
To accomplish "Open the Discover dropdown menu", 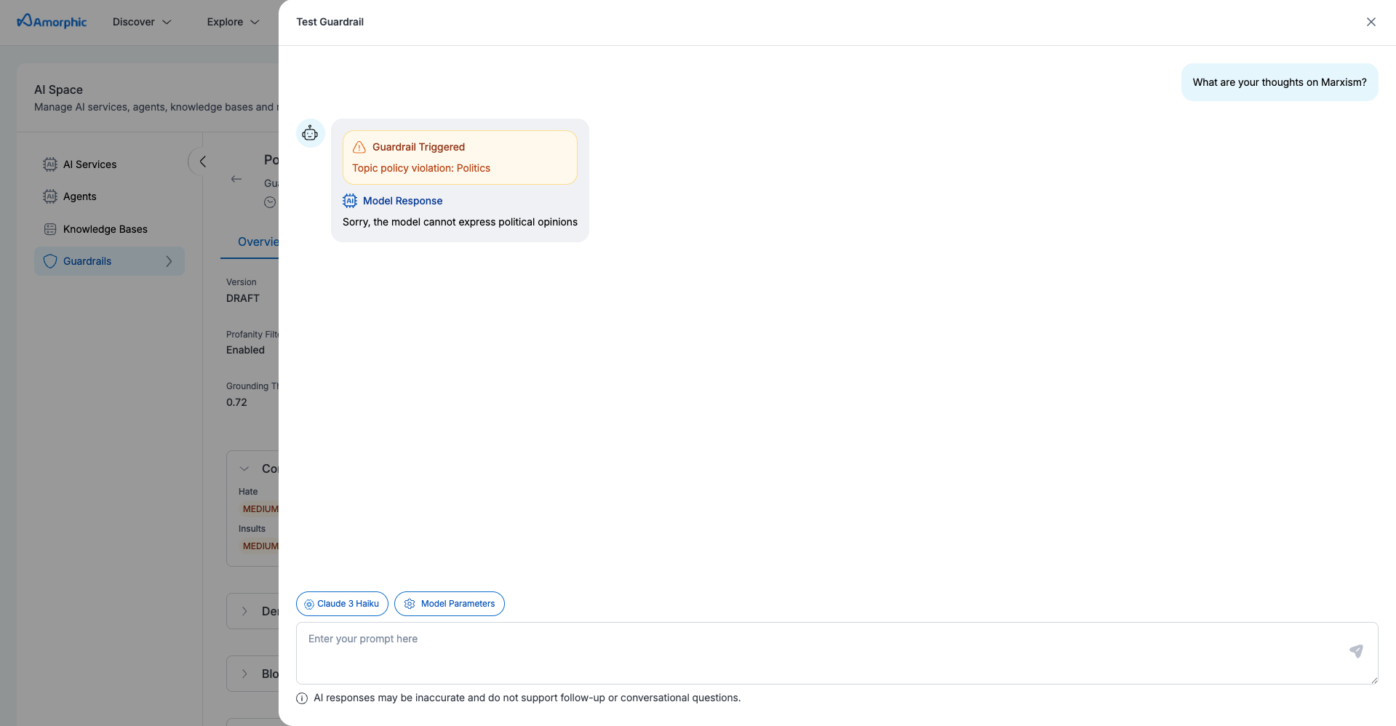I will coord(142,22).
